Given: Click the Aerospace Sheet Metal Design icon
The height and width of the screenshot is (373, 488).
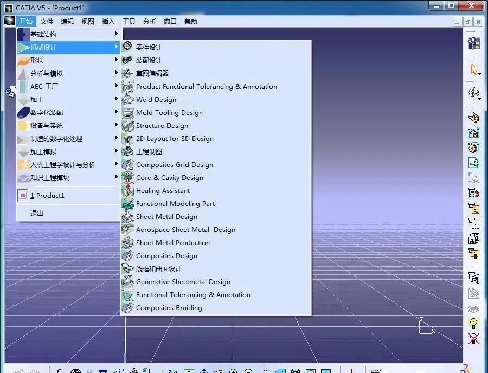Looking at the screenshot, I should pos(127,230).
